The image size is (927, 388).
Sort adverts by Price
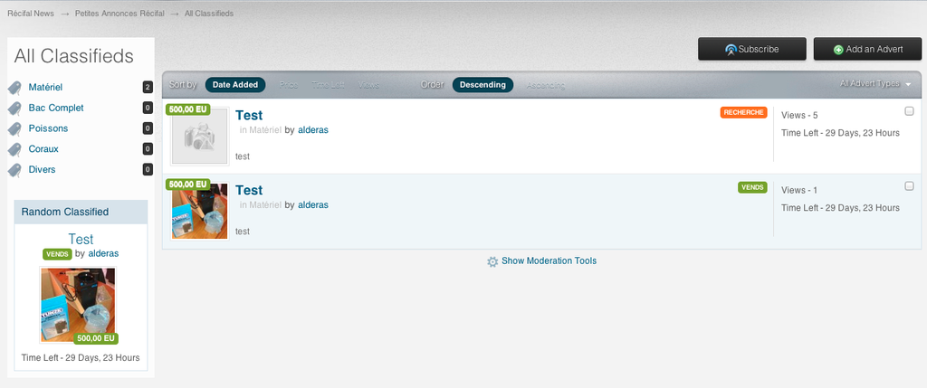point(288,85)
